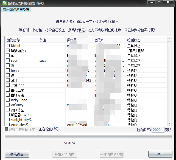This screenshot has height=160, width=176.
Task: Check the box for Nichol
Action: pyautogui.click(x=8, y=46)
